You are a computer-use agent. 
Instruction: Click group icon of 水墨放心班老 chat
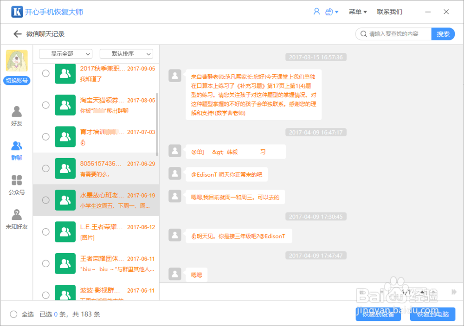coord(65,200)
